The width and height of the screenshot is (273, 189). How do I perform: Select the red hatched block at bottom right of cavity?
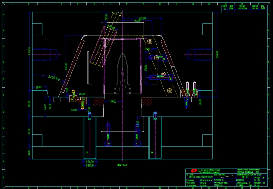pos(146,101)
